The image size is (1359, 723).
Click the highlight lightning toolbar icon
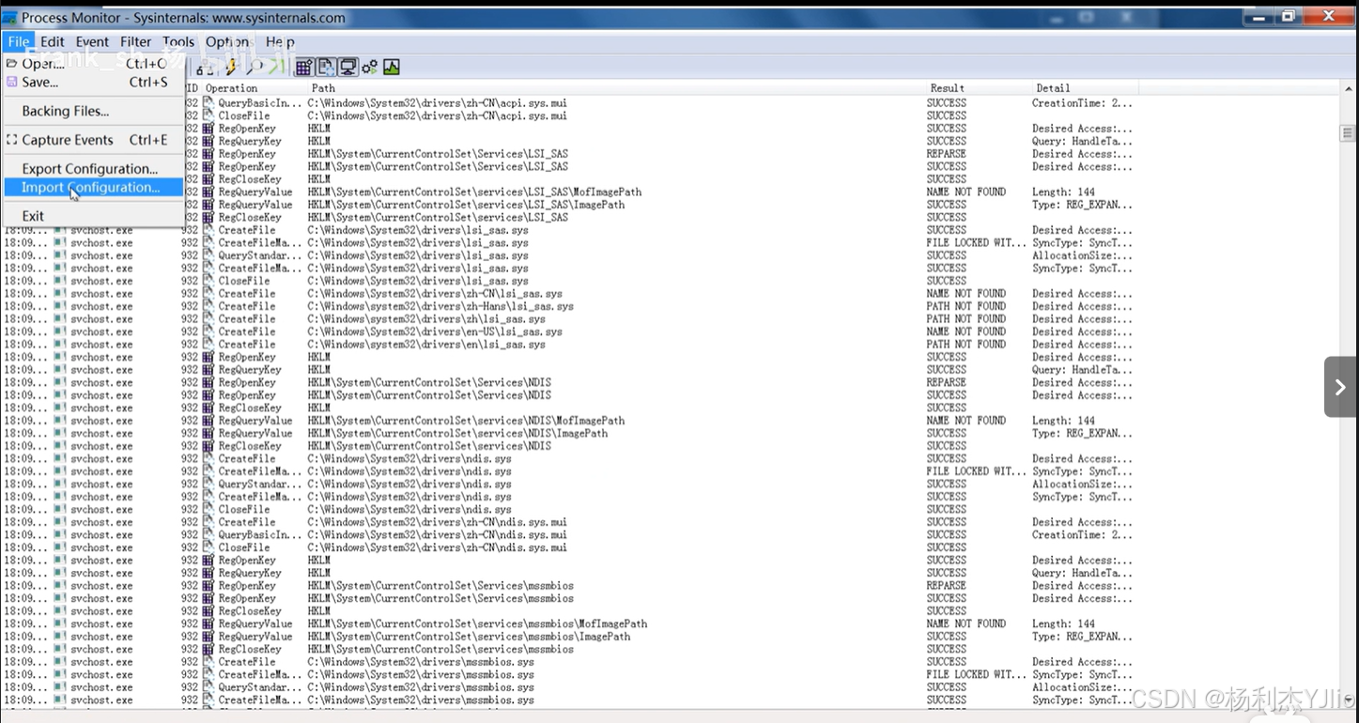pyautogui.click(x=231, y=68)
